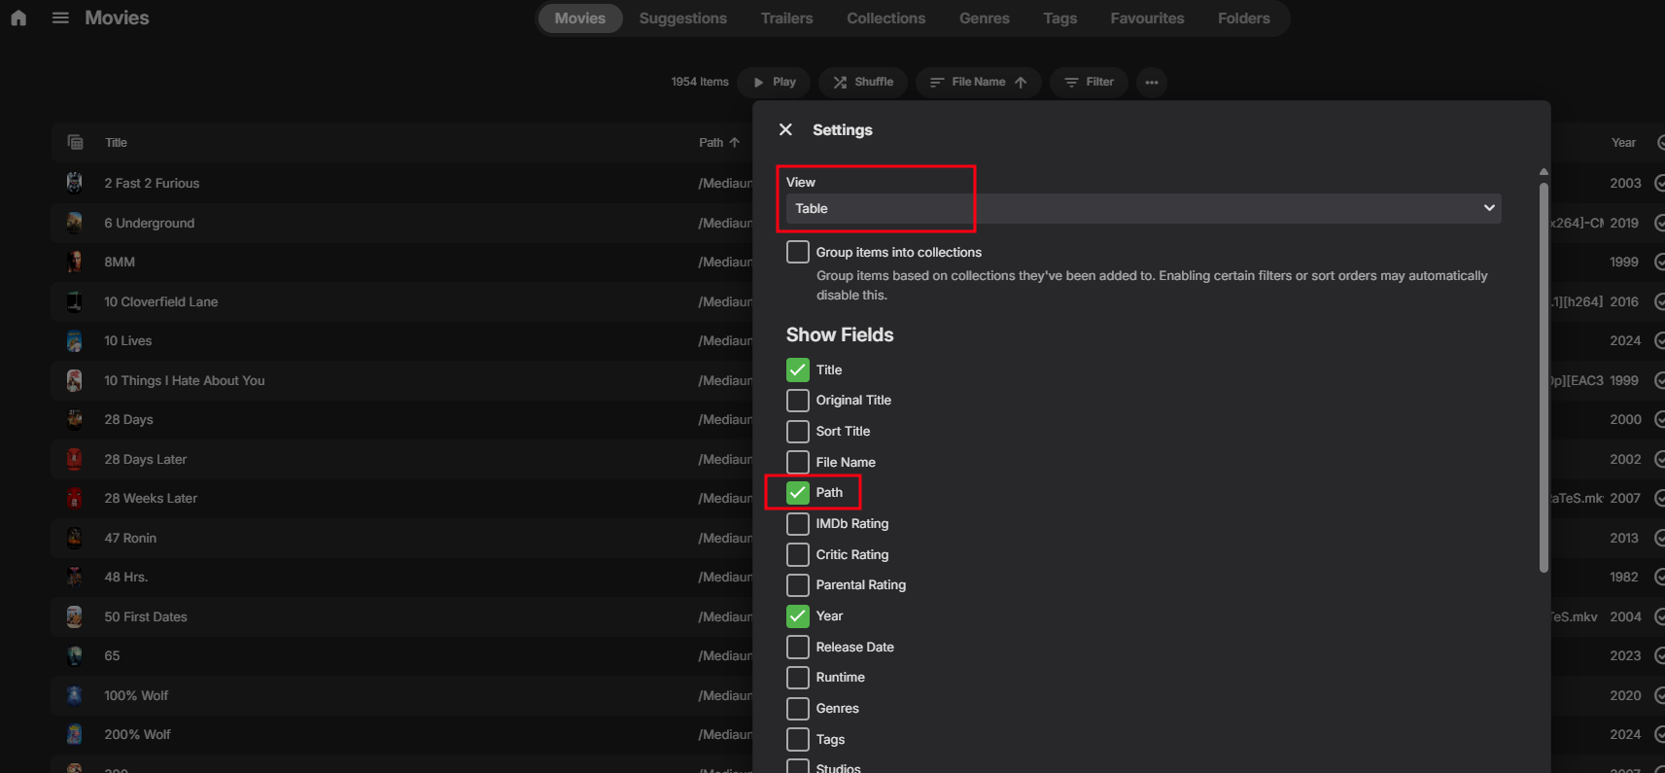
Task: Switch to the Collections tab
Action: point(885,18)
